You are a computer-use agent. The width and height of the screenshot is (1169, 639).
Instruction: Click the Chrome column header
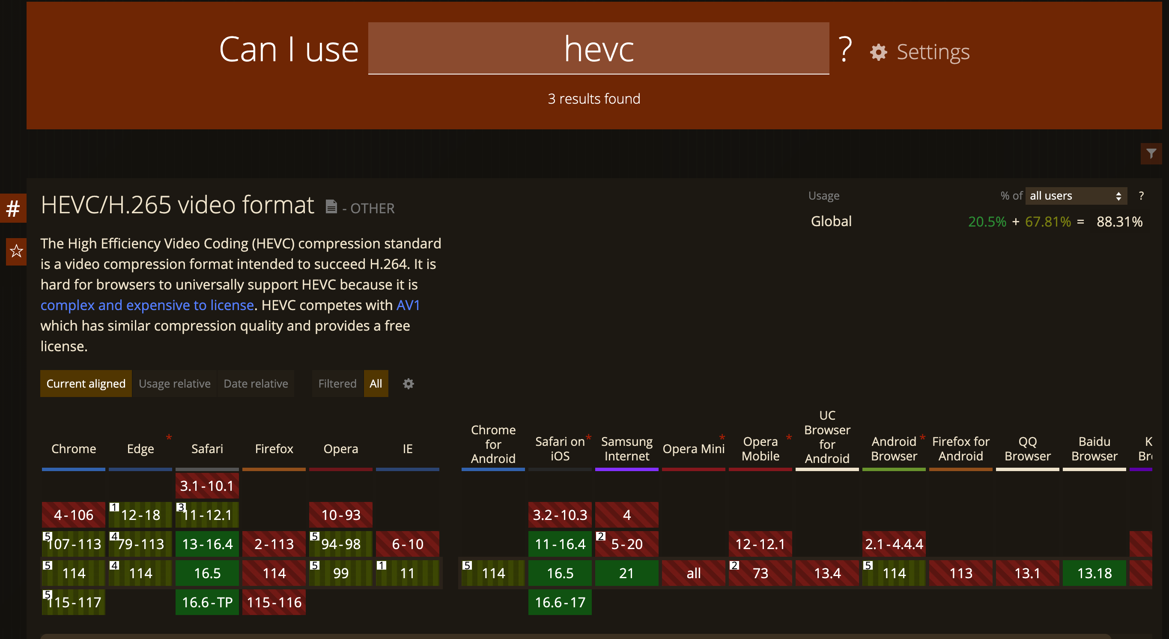point(74,449)
